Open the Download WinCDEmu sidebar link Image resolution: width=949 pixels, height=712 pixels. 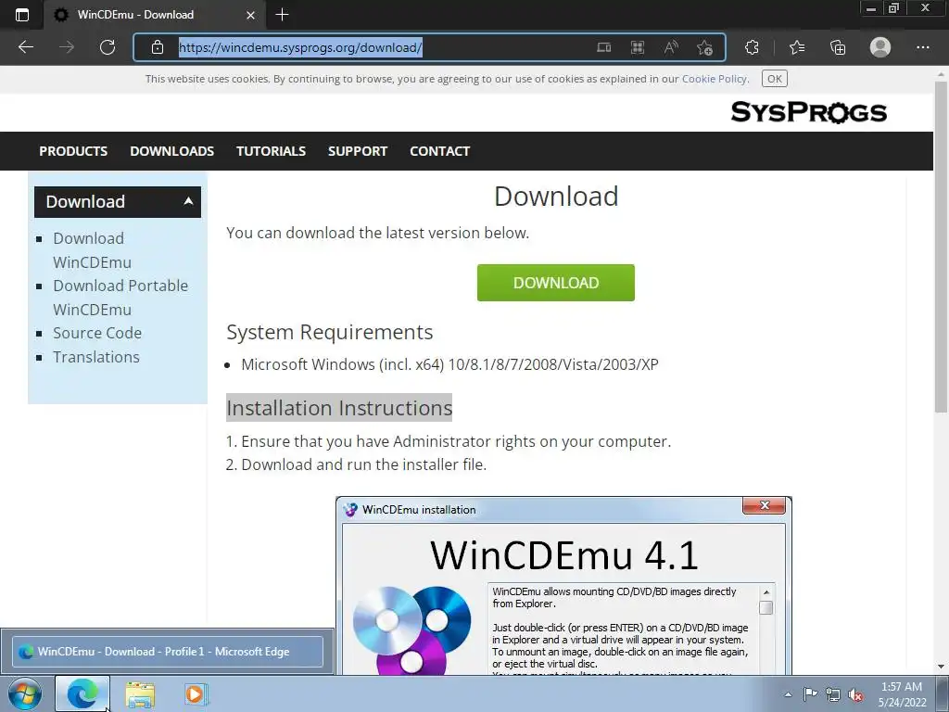tap(92, 250)
